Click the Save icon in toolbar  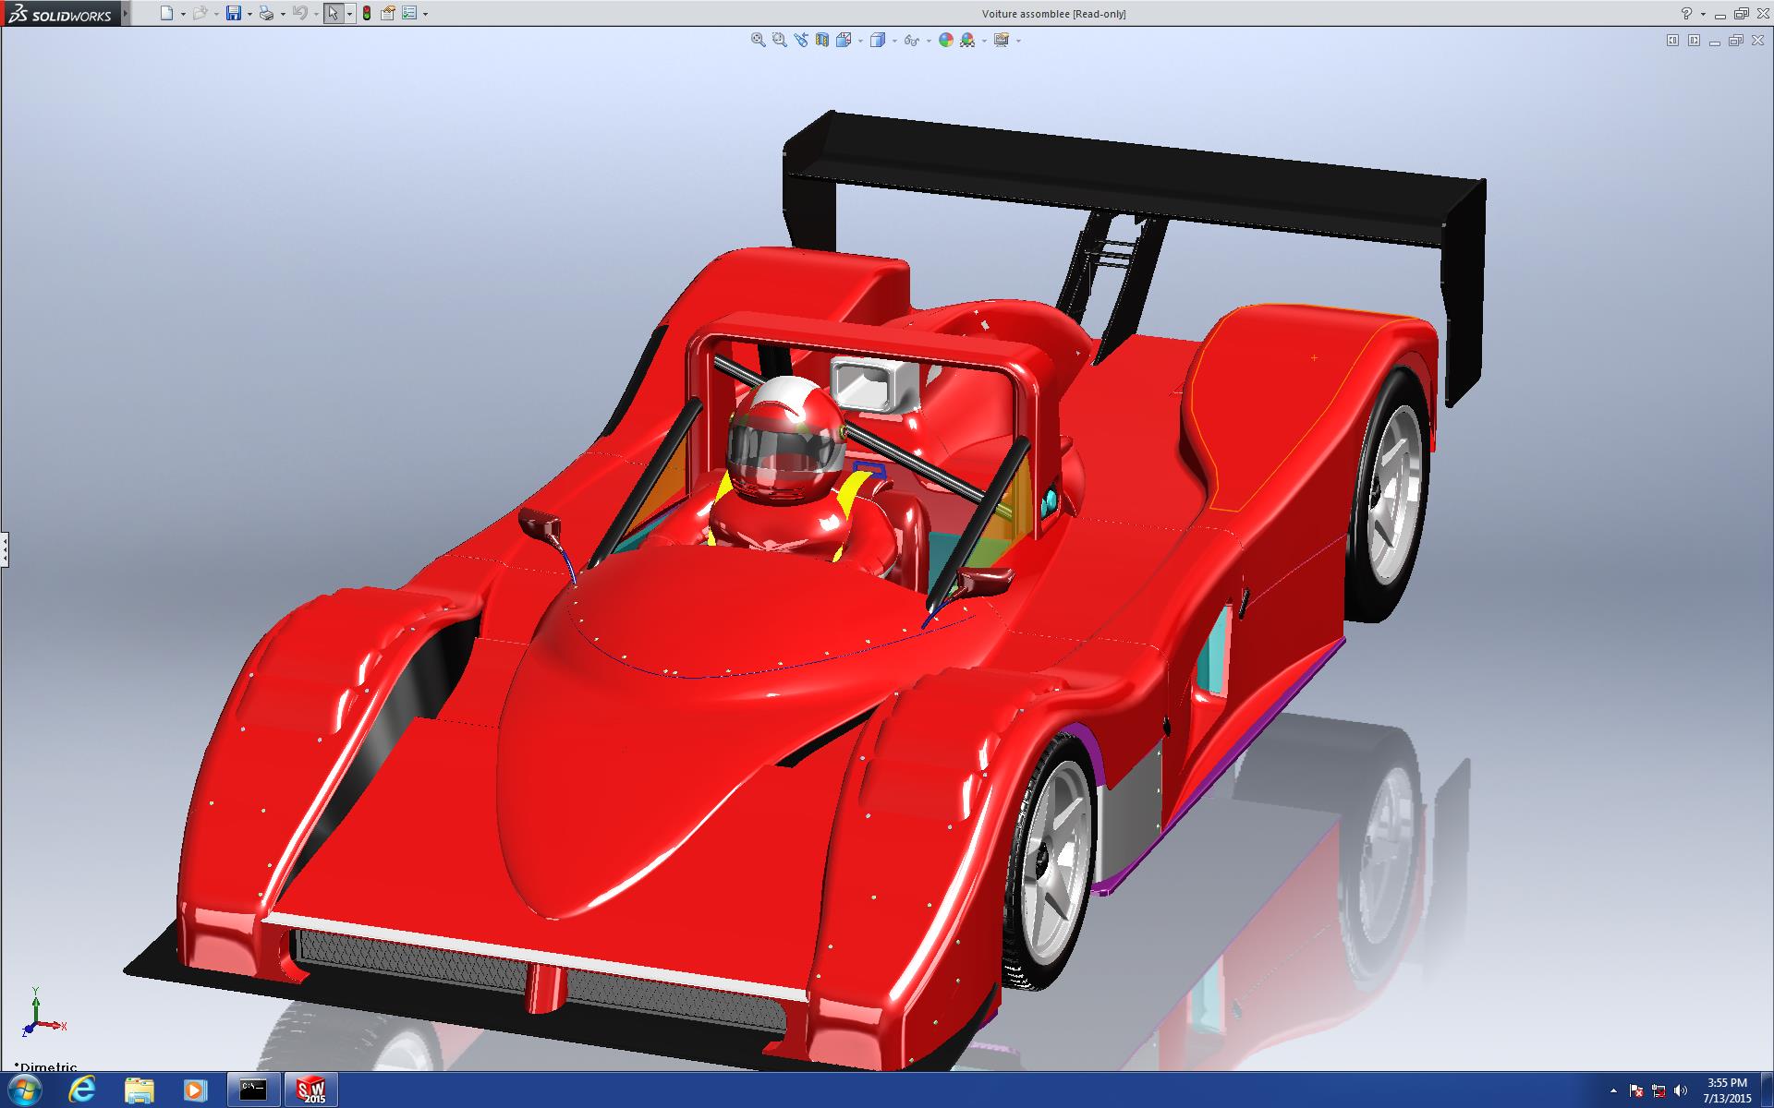(x=234, y=13)
